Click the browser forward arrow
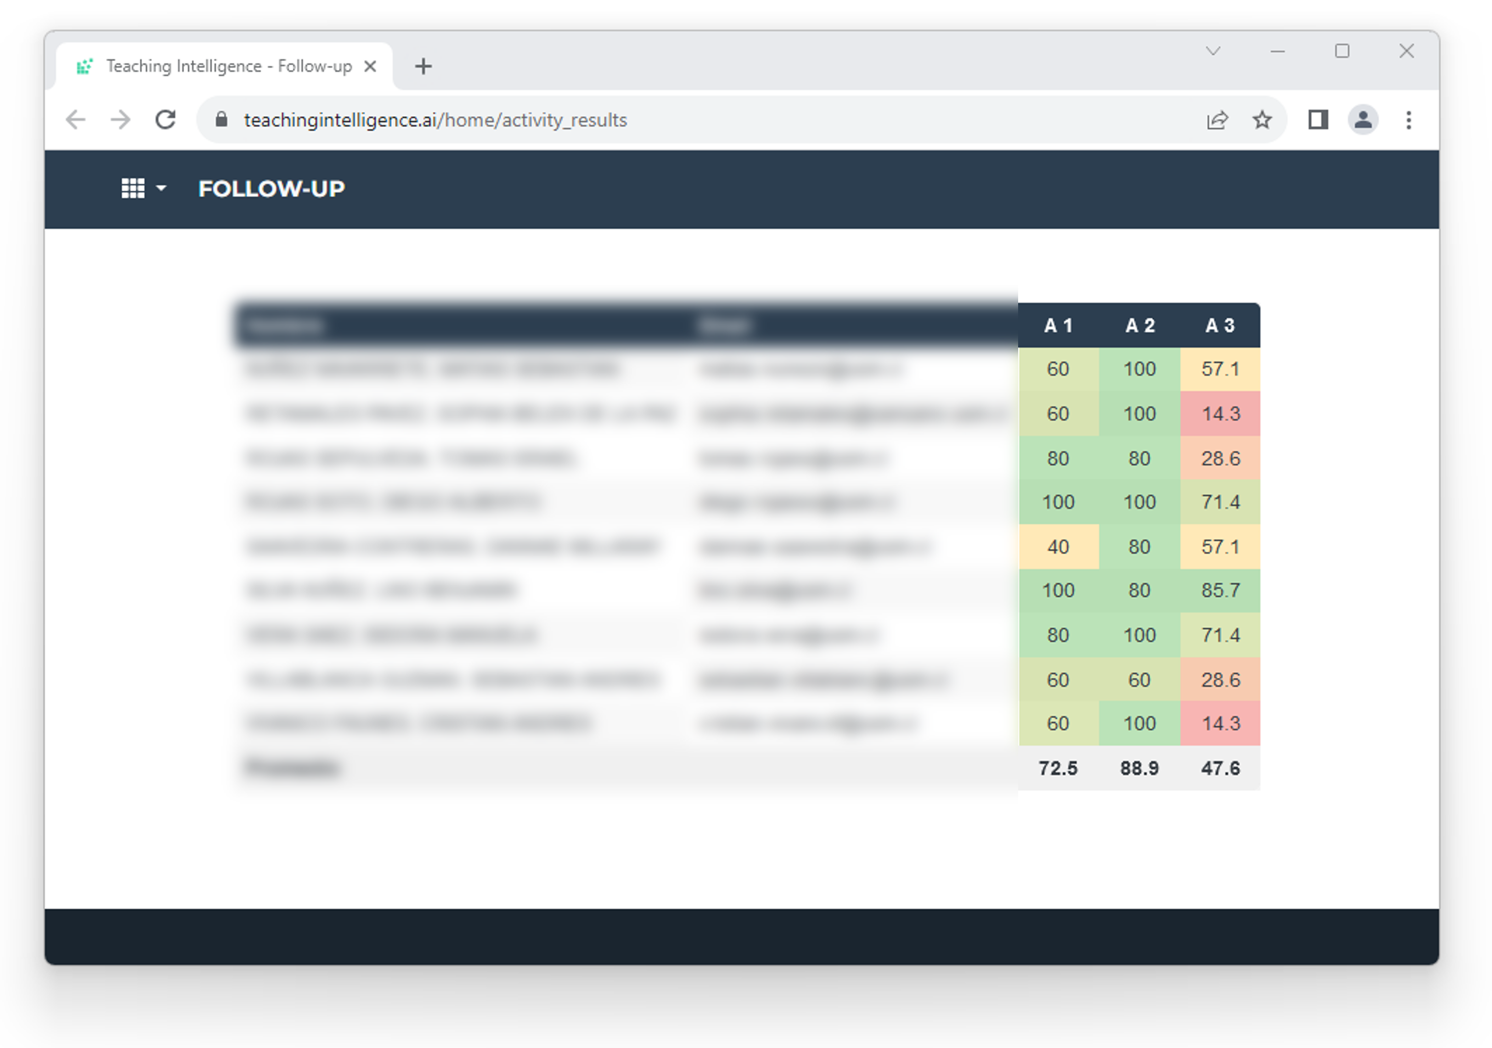This screenshot has width=1492, height=1048. coord(120,119)
